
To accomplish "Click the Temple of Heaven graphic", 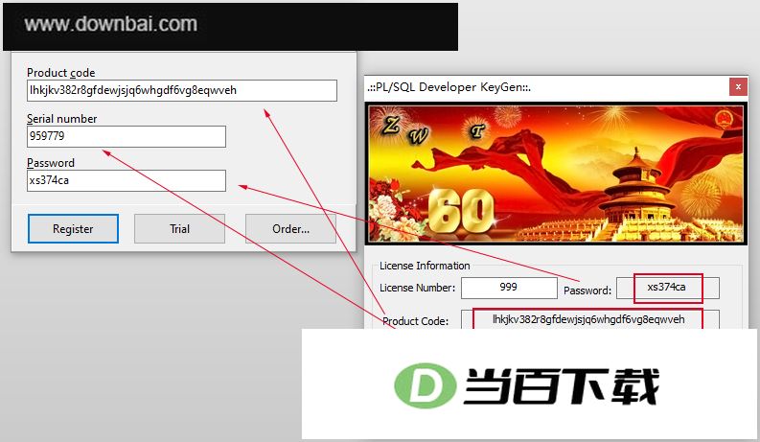I will point(636,194).
